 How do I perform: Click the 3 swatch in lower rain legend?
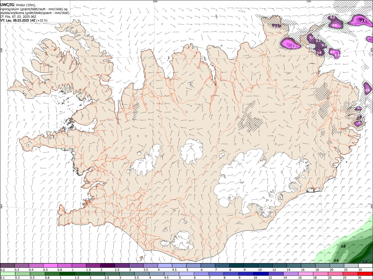(127, 274)
